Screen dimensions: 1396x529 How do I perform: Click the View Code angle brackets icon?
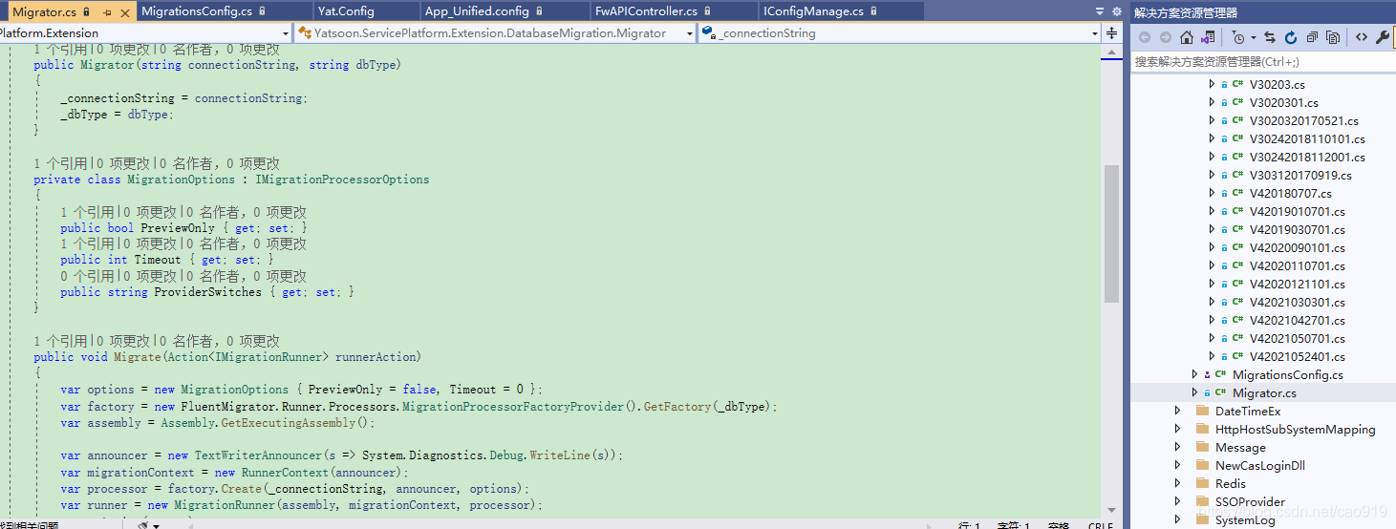tap(1362, 37)
